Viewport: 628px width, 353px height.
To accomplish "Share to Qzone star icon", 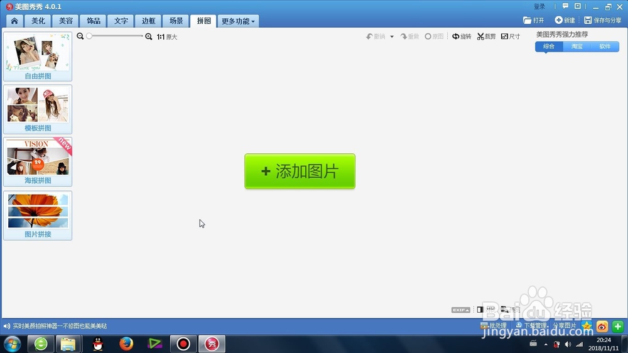I will coord(587,326).
